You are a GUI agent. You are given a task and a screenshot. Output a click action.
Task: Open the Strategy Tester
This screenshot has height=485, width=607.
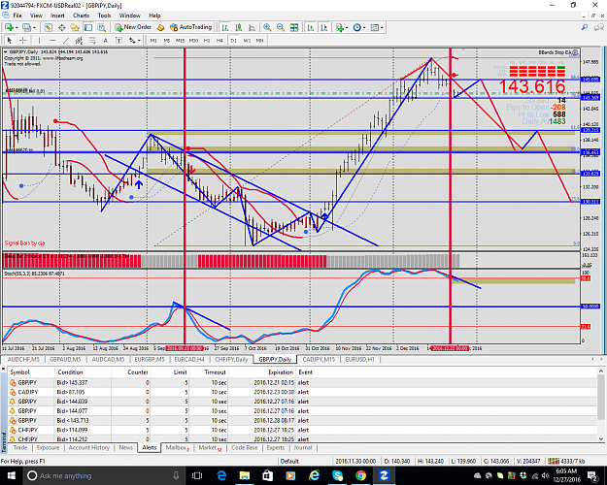pyautogui.click(x=101, y=27)
